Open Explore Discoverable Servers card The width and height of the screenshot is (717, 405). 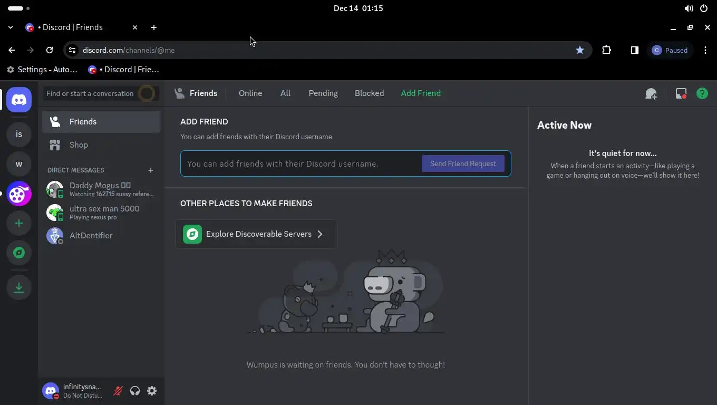click(x=256, y=234)
